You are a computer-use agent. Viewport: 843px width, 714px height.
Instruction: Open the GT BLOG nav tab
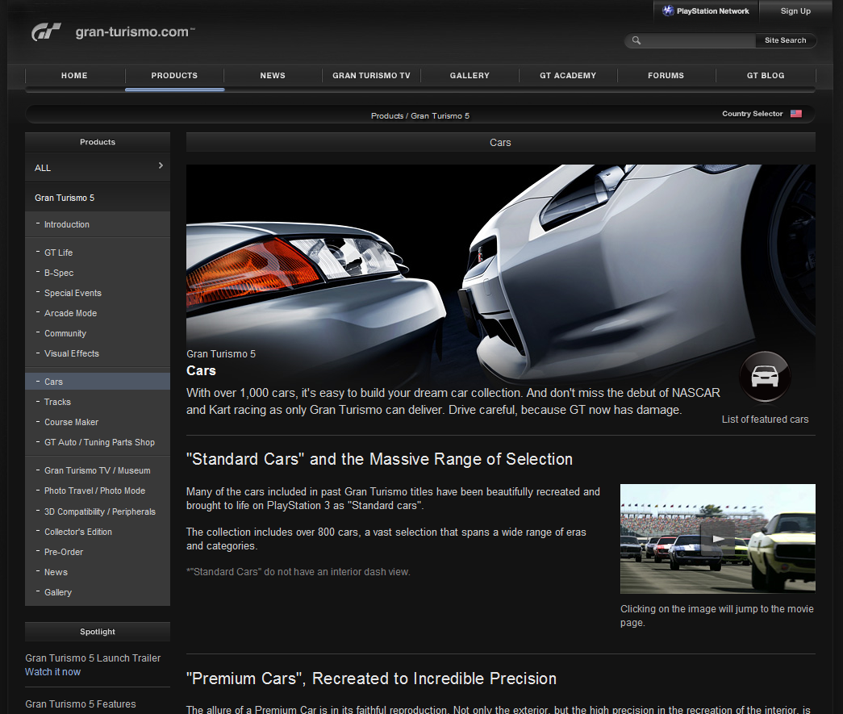coord(765,76)
